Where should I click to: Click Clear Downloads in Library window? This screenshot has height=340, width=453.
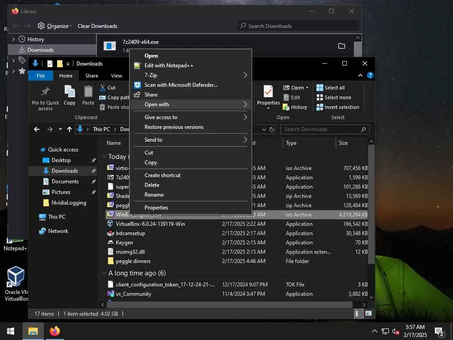97,26
